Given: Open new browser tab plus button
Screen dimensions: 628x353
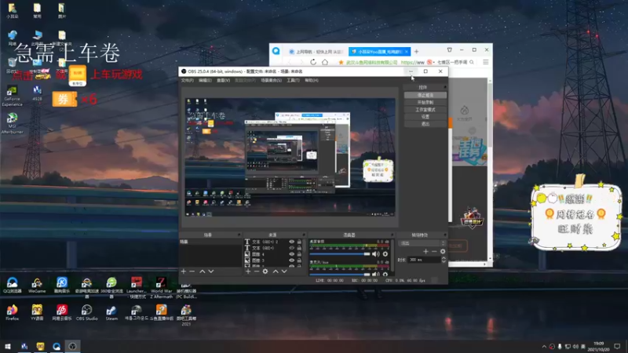Looking at the screenshot, I should pyautogui.click(x=417, y=52).
